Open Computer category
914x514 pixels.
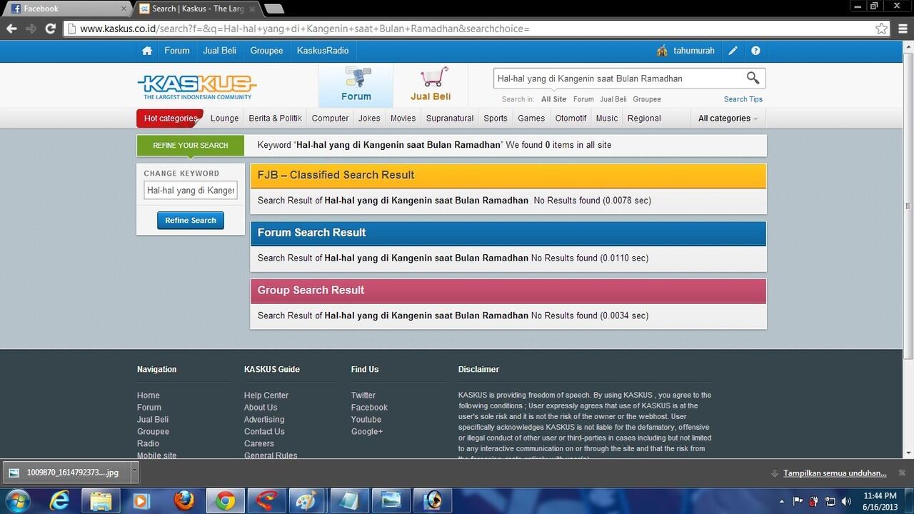tap(331, 119)
